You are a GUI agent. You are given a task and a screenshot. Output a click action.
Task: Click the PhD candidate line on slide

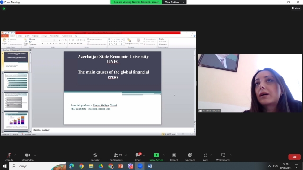coord(90,109)
